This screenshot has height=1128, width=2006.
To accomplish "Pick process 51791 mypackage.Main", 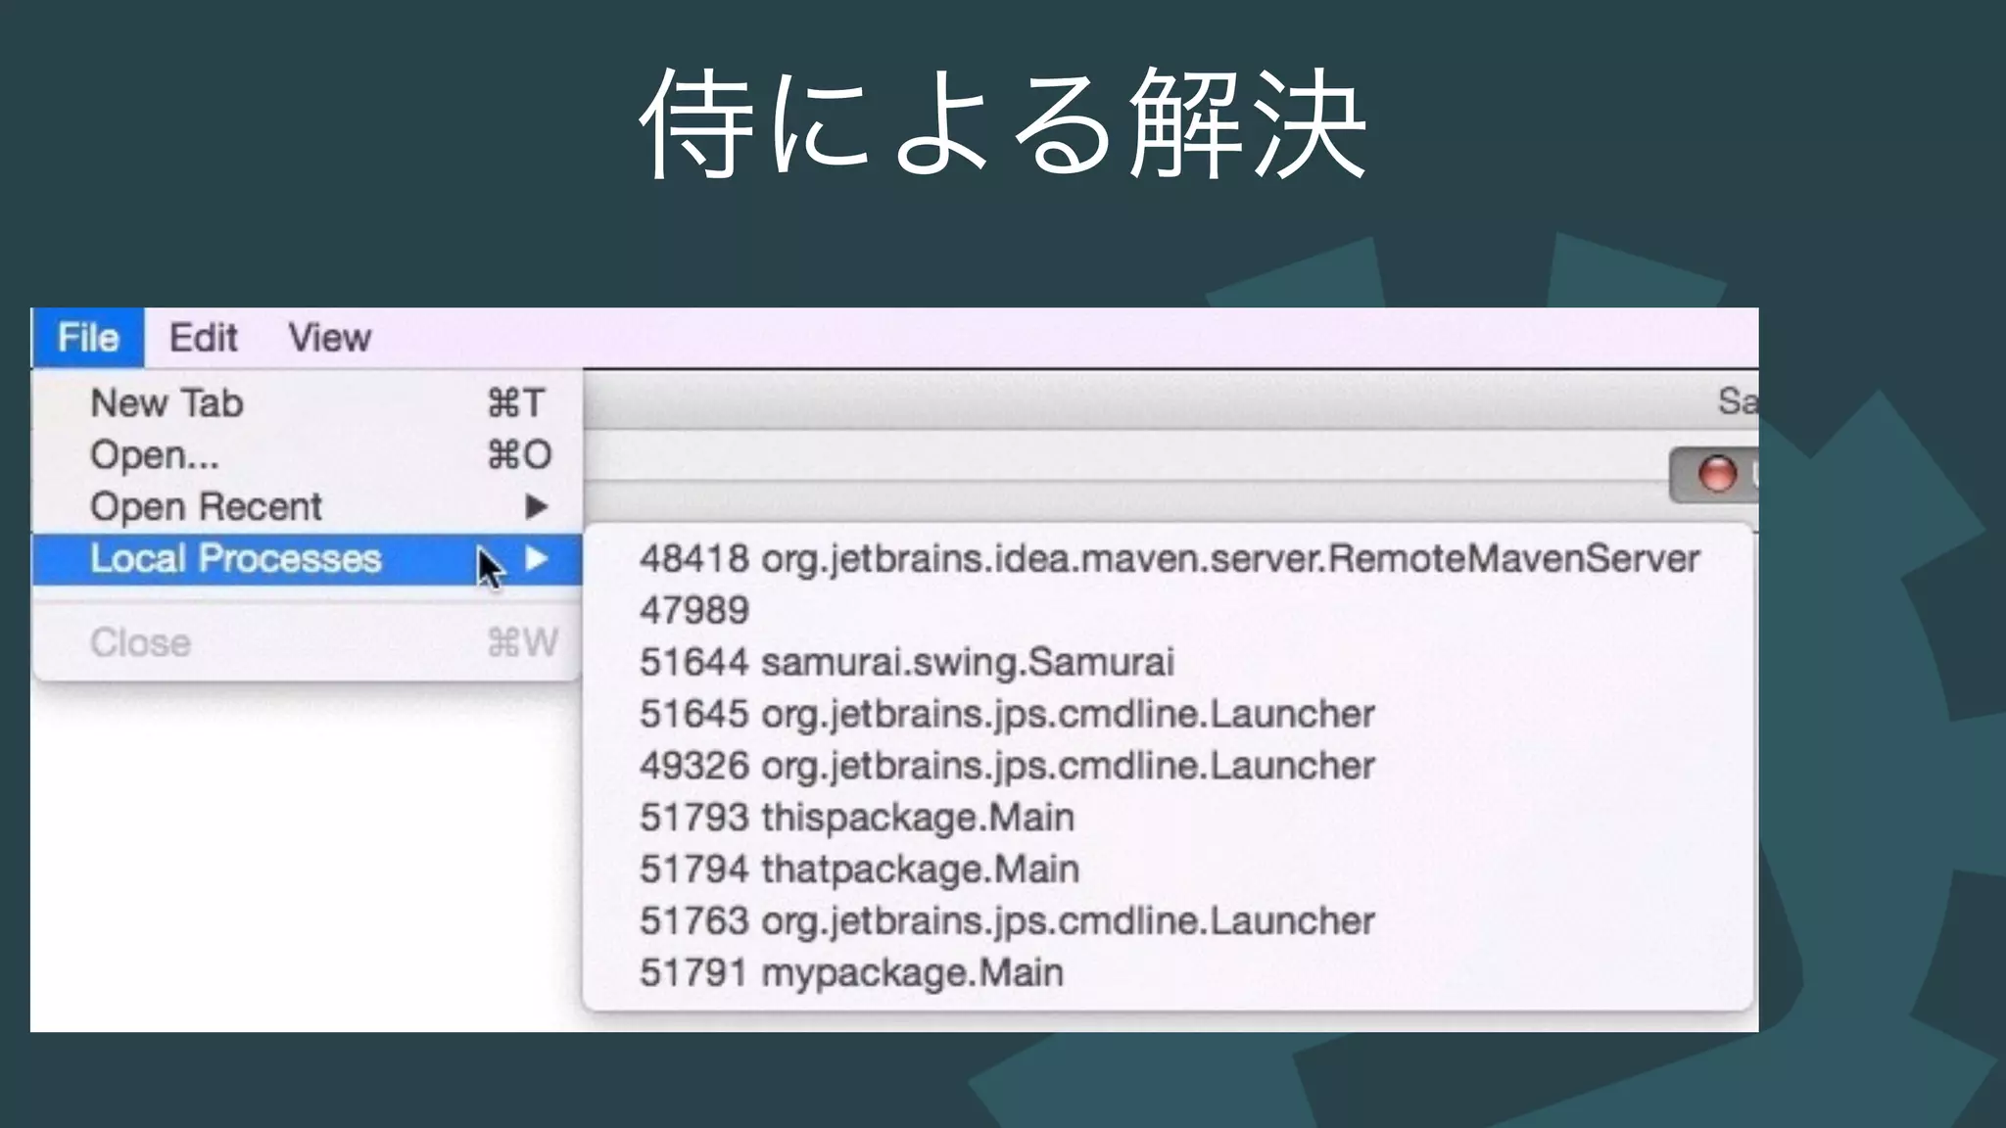I will point(851,973).
